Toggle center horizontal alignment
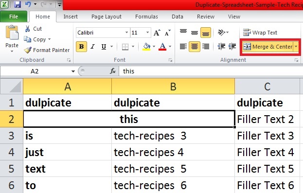The width and height of the screenshot is (303, 193). coord(195,47)
